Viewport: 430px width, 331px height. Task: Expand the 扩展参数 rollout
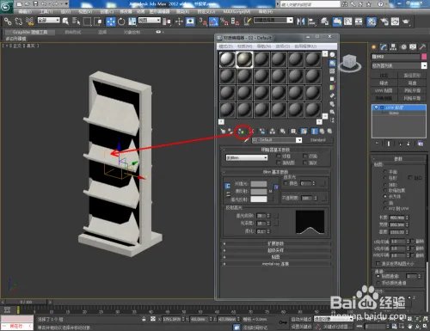[276, 243]
